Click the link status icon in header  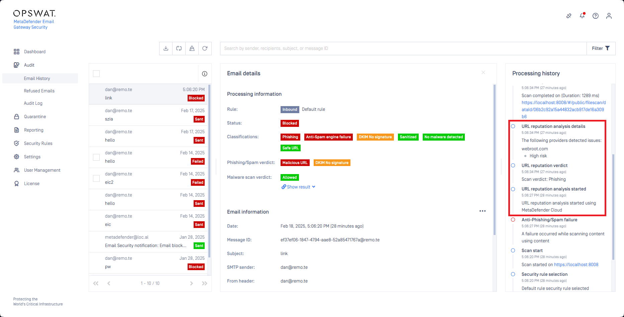pos(569,16)
